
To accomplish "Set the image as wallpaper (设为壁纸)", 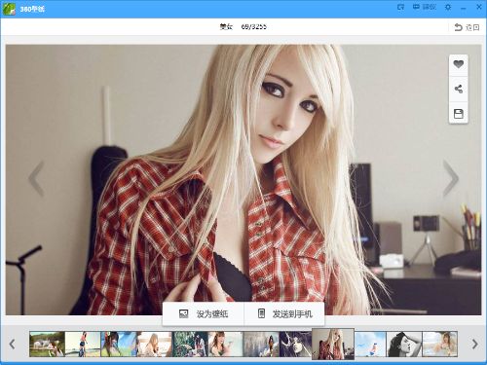I will [204, 313].
